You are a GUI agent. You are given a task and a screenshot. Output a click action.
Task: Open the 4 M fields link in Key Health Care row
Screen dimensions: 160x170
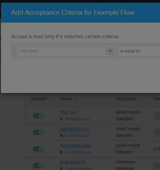coord(157,149)
